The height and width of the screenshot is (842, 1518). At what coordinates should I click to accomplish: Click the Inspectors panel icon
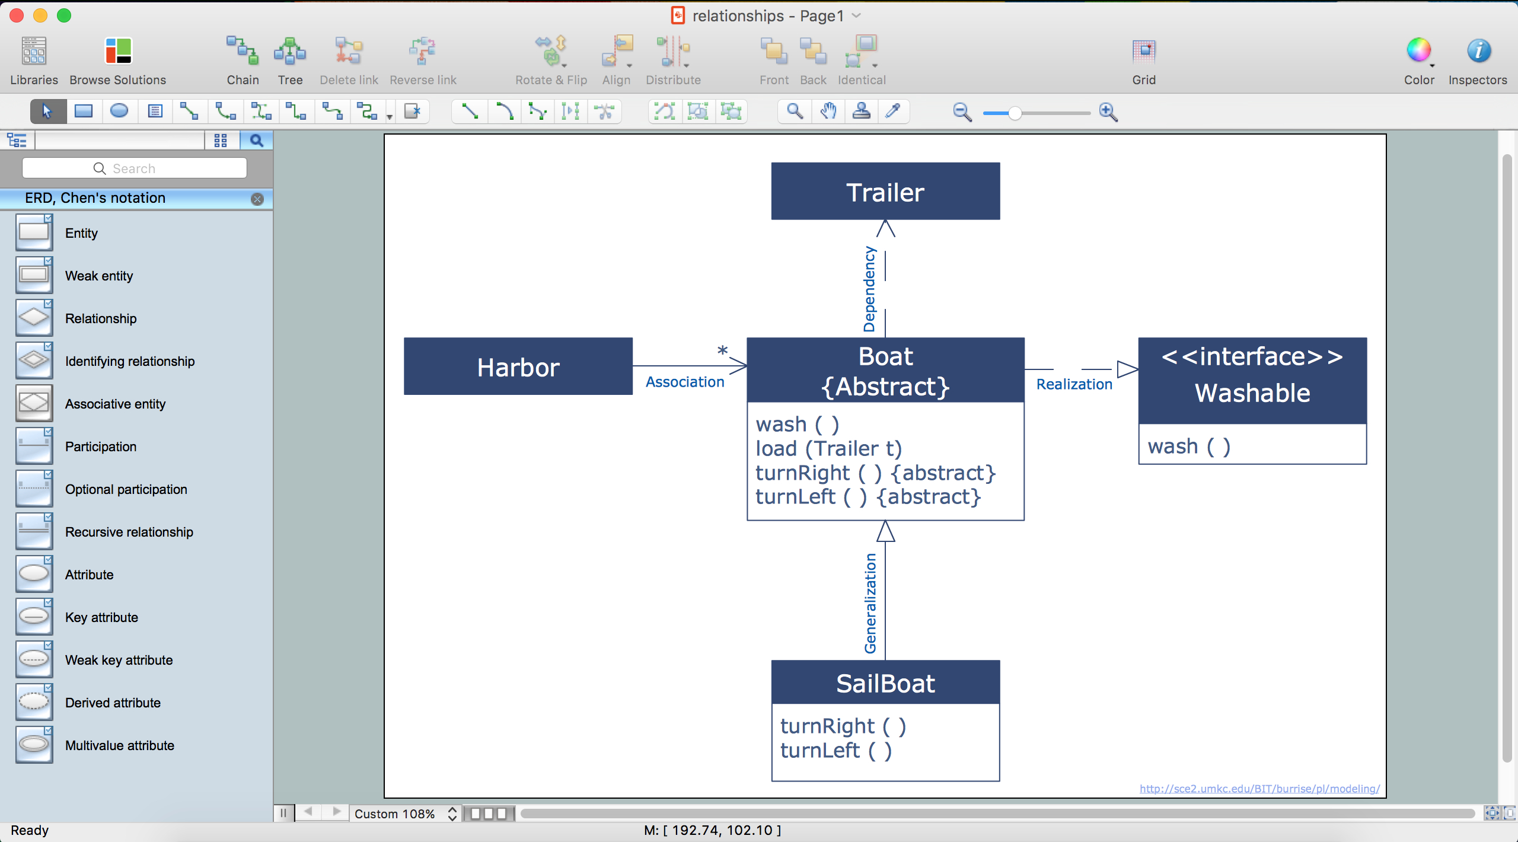coord(1476,51)
